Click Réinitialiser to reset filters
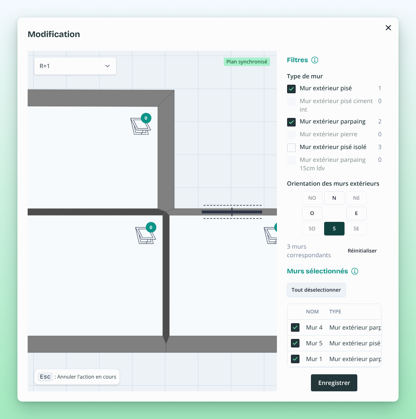 (x=362, y=251)
